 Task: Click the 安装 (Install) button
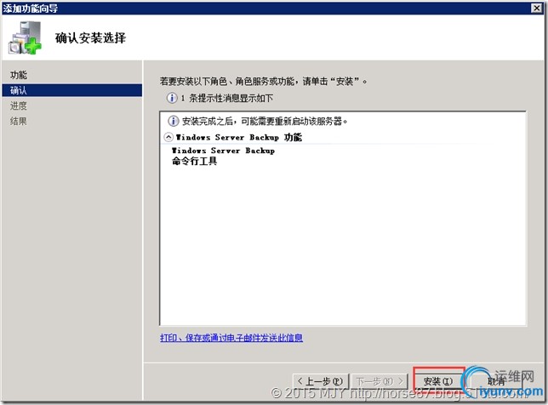click(x=438, y=381)
